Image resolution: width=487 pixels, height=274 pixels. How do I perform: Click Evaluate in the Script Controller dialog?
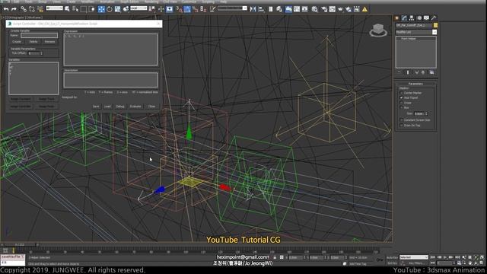[x=135, y=107]
